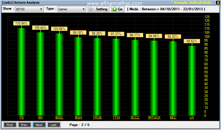Close the Return Analysis window
This screenshot has height=130, width=221.
(218, 3)
